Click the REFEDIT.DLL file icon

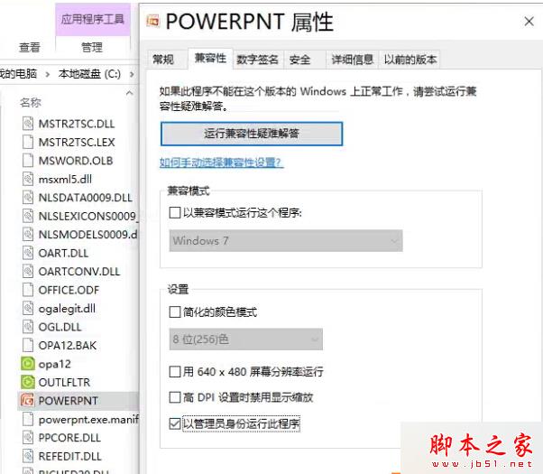28,456
